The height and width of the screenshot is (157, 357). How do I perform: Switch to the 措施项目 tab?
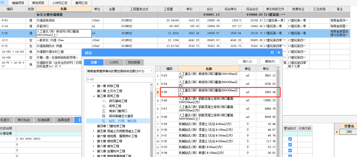18,3
